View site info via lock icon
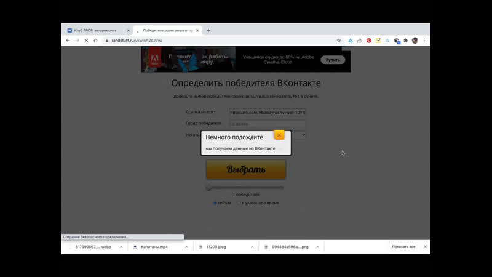 click(106, 41)
